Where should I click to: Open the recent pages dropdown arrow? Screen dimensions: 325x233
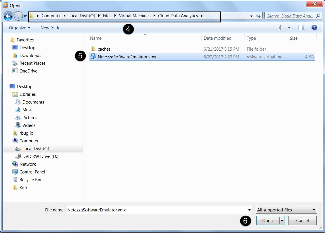coord(25,16)
